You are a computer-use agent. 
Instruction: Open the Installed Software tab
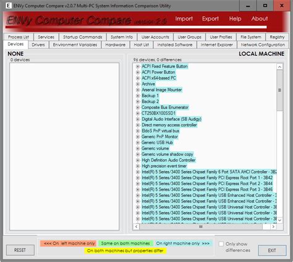pyautogui.click(x=175, y=45)
